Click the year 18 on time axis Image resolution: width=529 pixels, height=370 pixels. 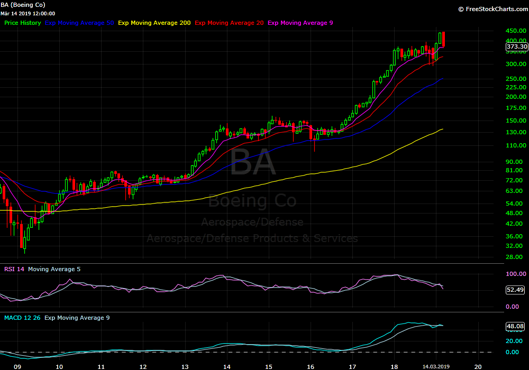[x=394, y=367]
